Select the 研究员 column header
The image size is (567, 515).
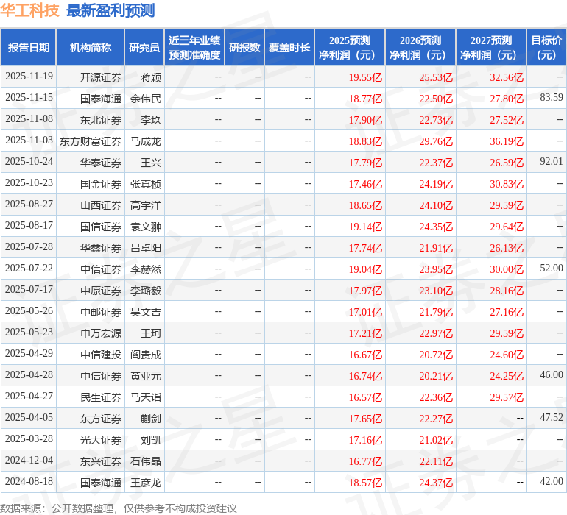(x=144, y=48)
